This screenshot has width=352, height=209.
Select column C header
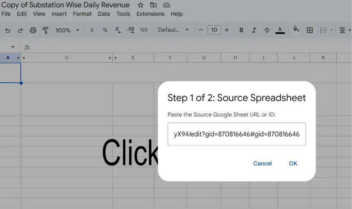click(67, 58)
